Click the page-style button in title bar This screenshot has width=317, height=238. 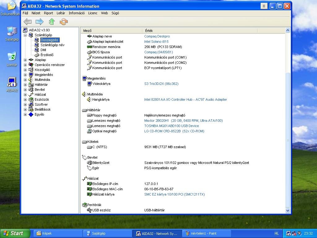(x=264, y=6)
